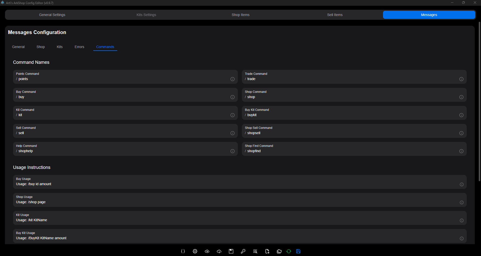481x256 pixels.
Task: Click the Buy Command input field
Action: pos(120,97)
